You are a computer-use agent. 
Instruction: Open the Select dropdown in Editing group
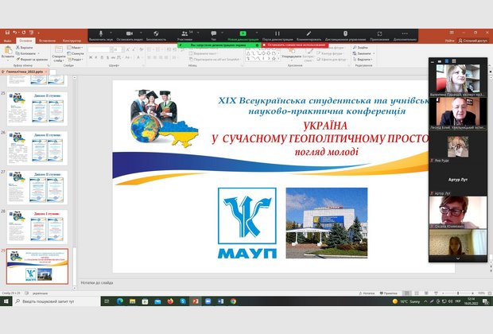(x=364, y=60)
